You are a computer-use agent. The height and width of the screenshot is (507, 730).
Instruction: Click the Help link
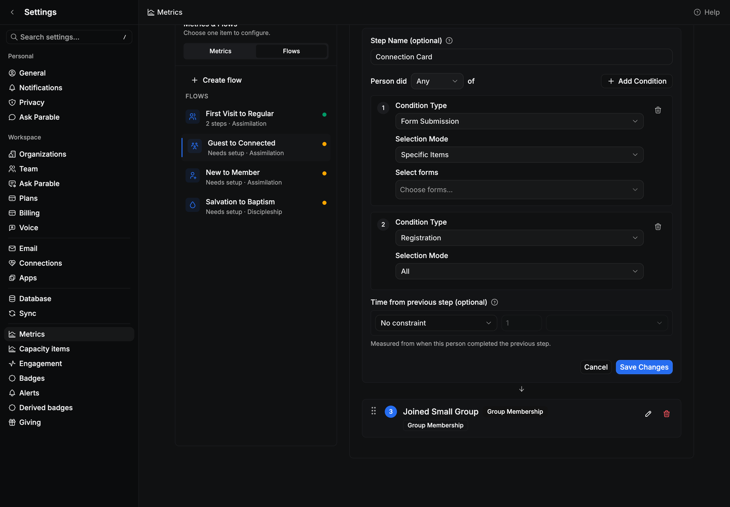(707, 12)
